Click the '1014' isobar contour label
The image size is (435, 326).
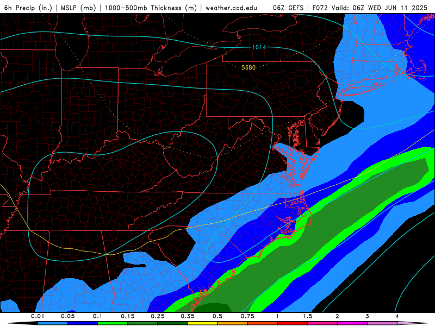click(259, 47)
